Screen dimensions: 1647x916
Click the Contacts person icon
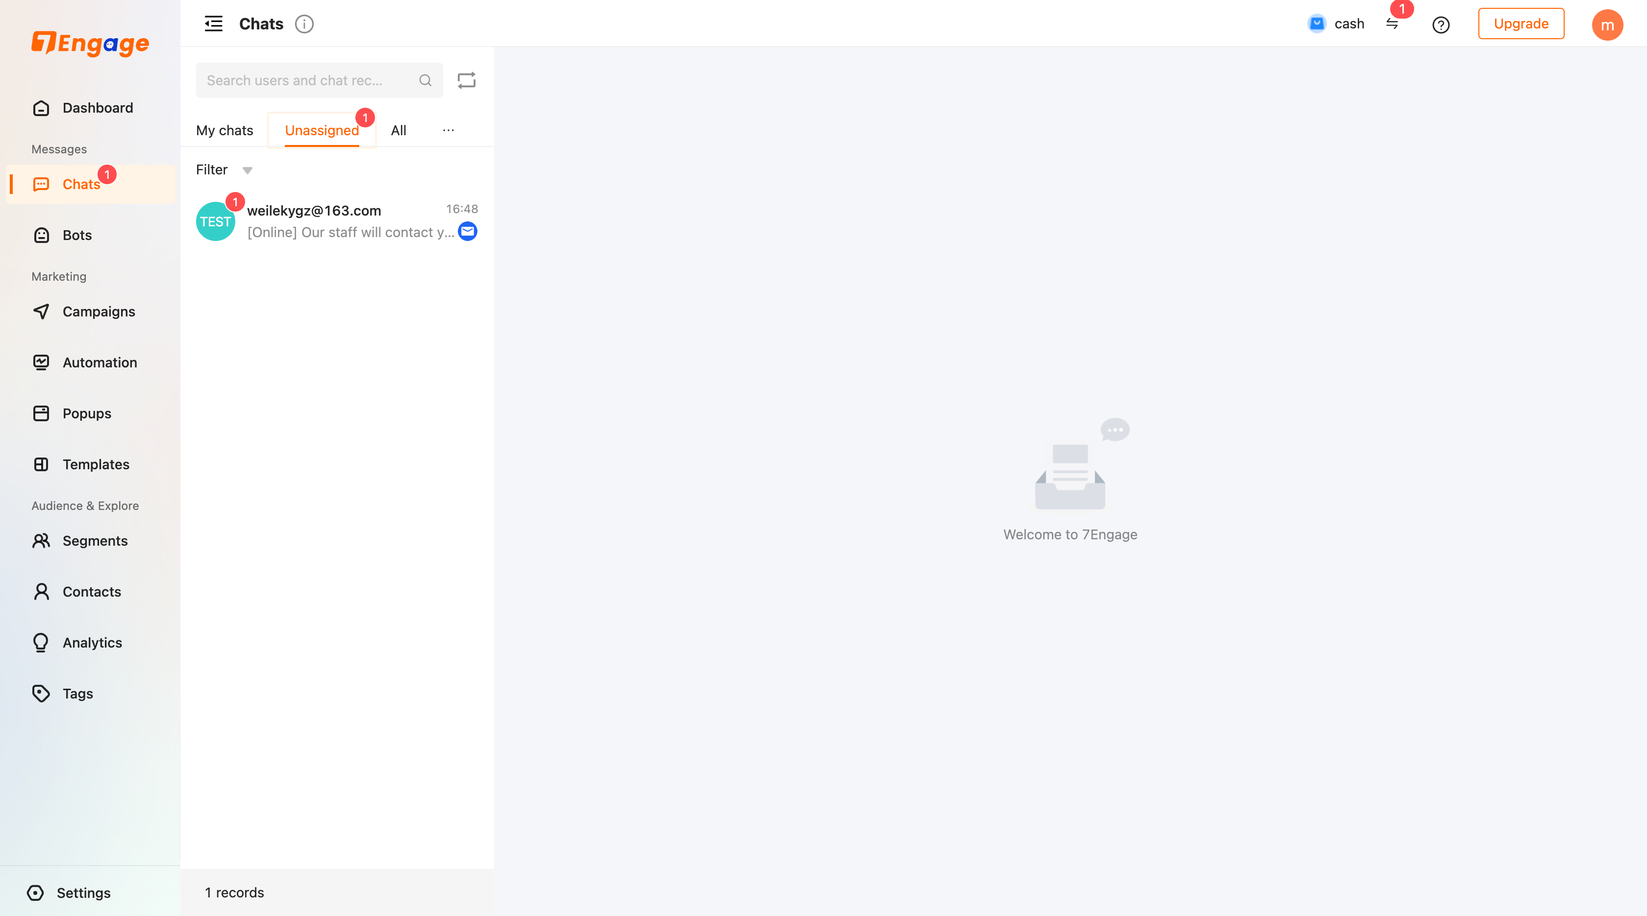pos(41,592)
